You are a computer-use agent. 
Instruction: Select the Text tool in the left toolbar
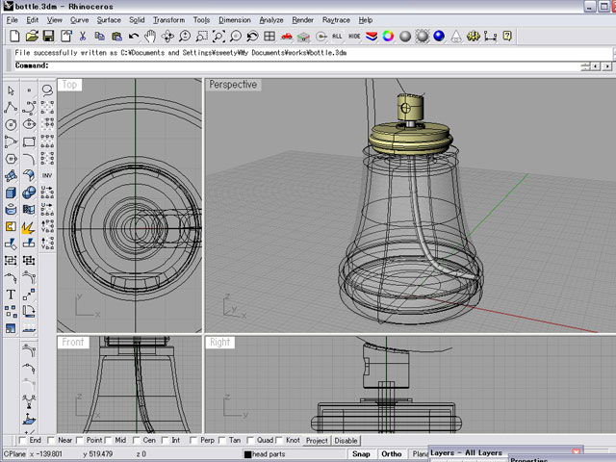point(11,295)
